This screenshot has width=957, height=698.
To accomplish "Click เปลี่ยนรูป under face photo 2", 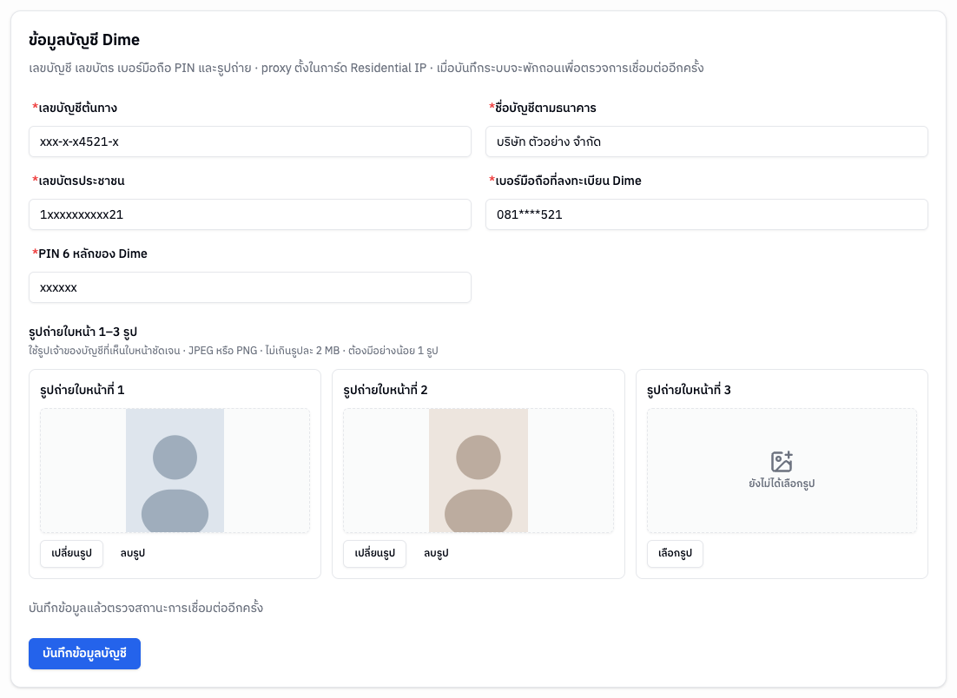I will pyautogui.click(x=375, y=553).
